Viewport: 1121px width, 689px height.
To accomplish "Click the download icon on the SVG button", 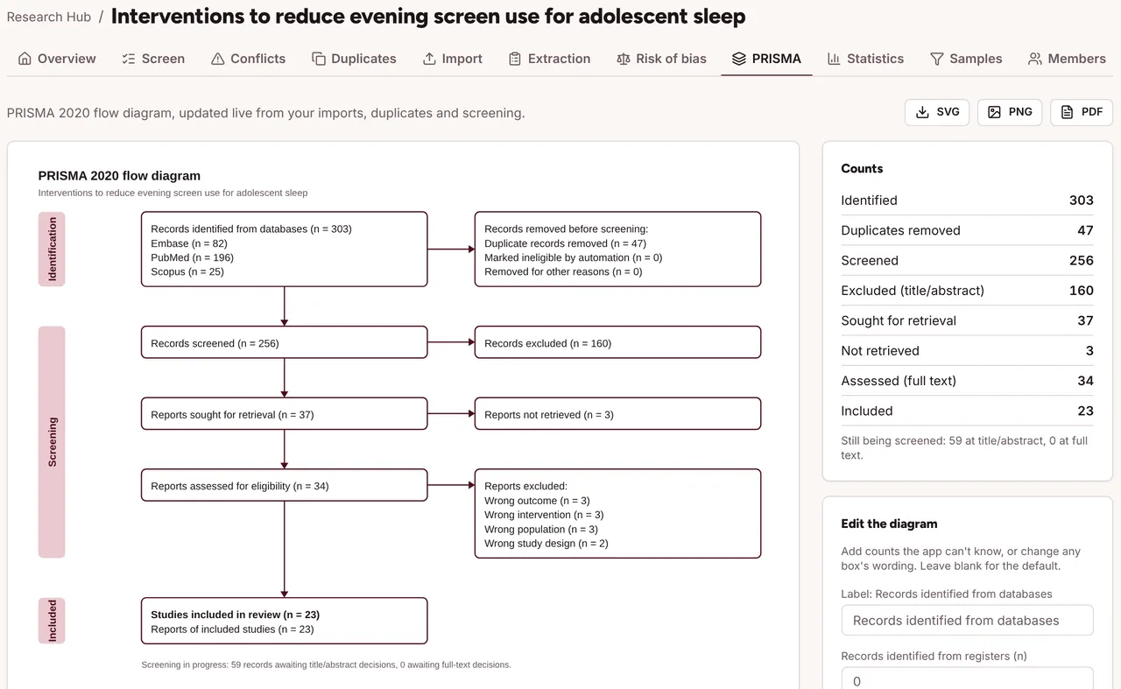I will [x=922, y=112].
